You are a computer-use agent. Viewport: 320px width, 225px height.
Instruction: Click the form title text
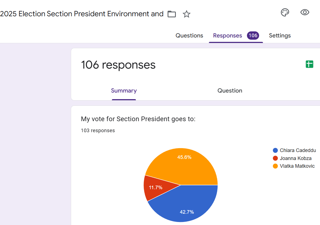click(x=82, y=14)
